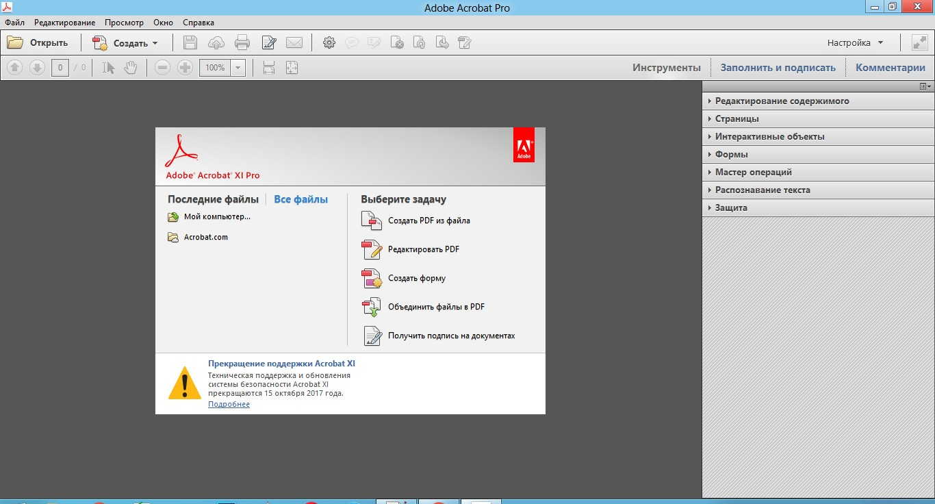This screenshot has width=935, height=504.
Task: Open the Просмотр menu
Action: pyautogui.click(x=124, y=23)
